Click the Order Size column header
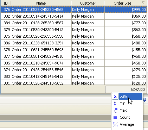 pyautogui.click(x=126, y=3)
